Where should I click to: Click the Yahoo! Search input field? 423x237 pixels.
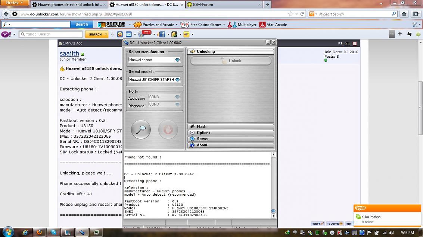tap(51, 34)
